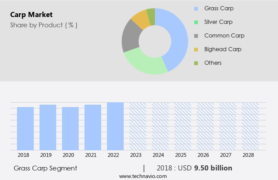Click the Silver Carp green legend swatch
This screenshot has height=180, width=278.
[x=196, y=22]
